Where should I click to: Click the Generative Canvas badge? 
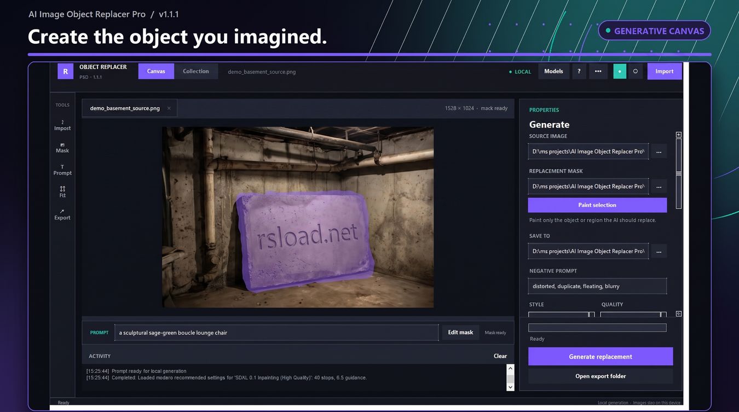(654, 31)
